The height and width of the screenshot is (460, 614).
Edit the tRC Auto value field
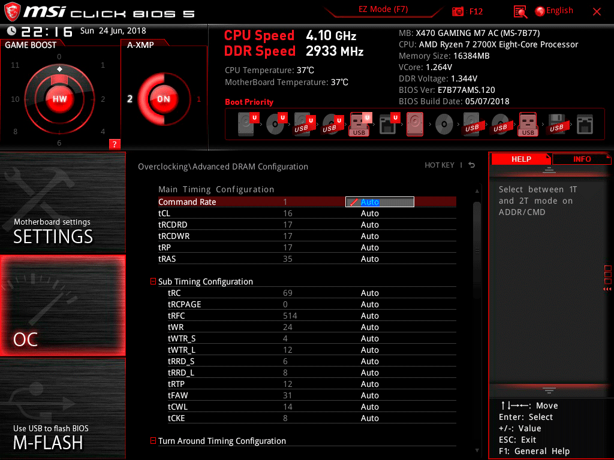[x=369, y=293]
